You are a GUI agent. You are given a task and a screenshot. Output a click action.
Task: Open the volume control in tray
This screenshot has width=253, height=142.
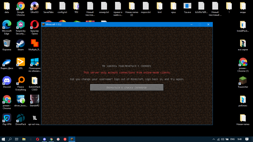coord(222,139)
